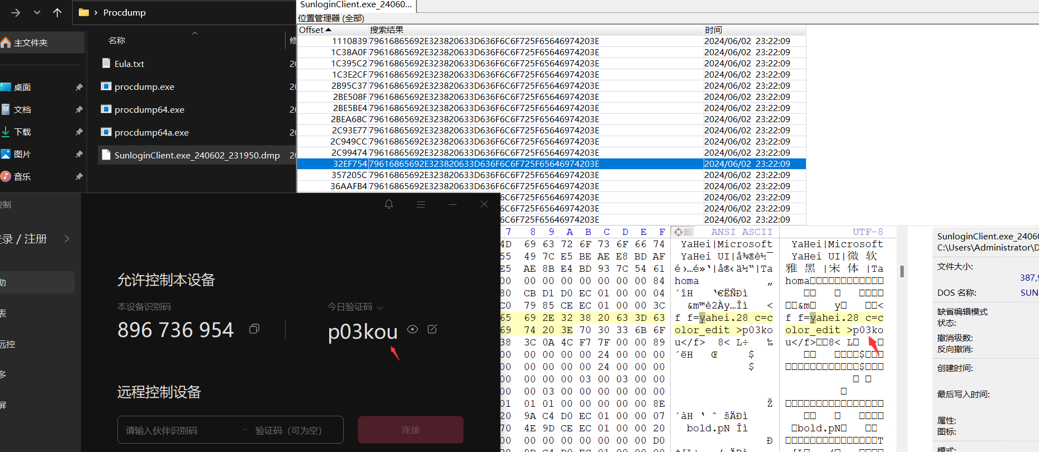Image resolution: width=1039 pixels, height=452 pixels.
Task: Select the SunloginClient.exe_240602_231950.dmp file icon
Action: pos(106,155)
